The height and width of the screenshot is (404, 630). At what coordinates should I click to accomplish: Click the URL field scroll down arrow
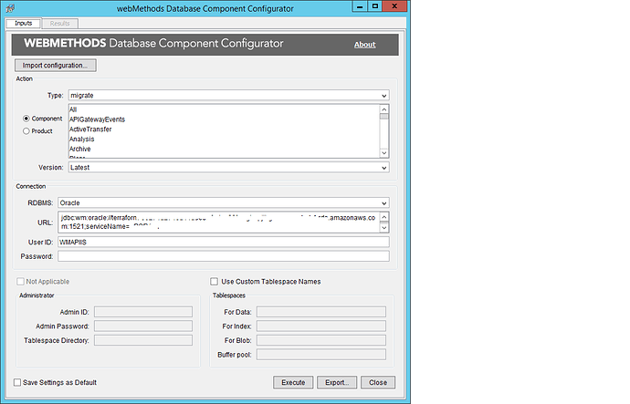click(x=384, y=227)
